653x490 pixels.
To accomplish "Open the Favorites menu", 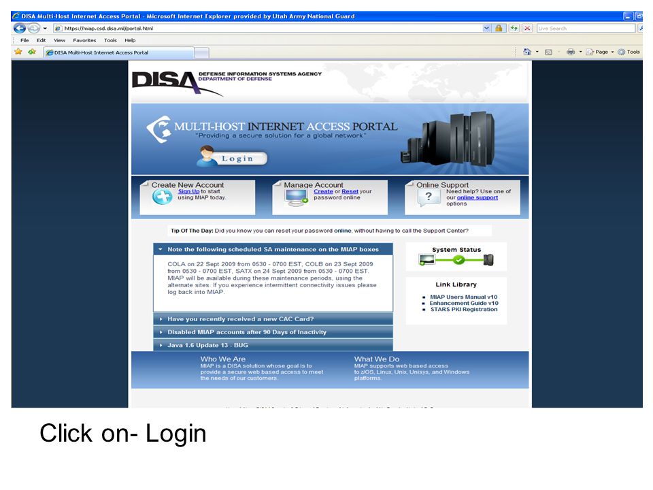I will click(x=84, y=40).
